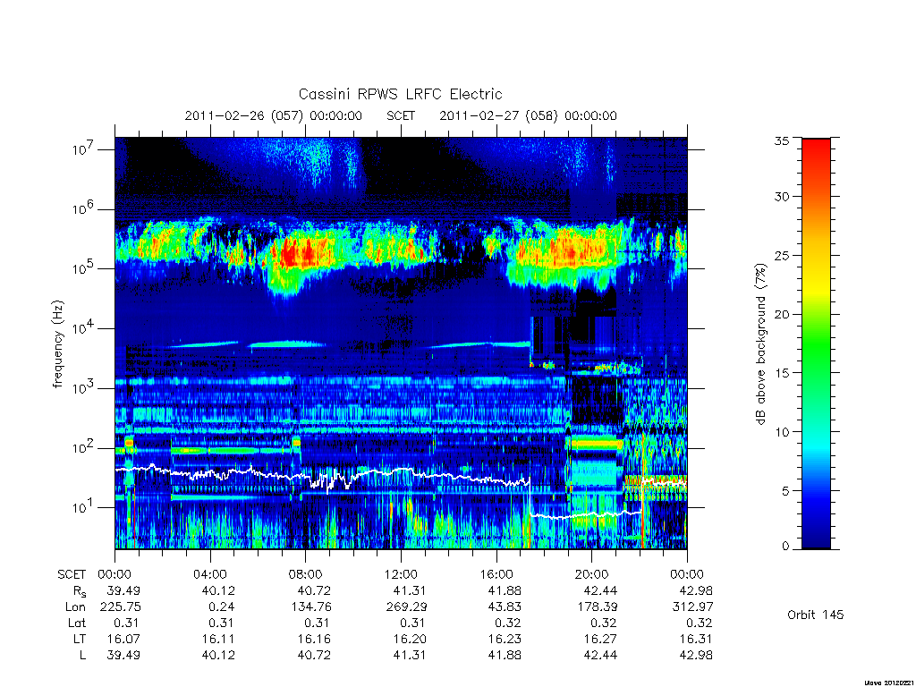Click the 'Lon' row label
The height and width of the screenshot is (687, 916).
(75, 607)
